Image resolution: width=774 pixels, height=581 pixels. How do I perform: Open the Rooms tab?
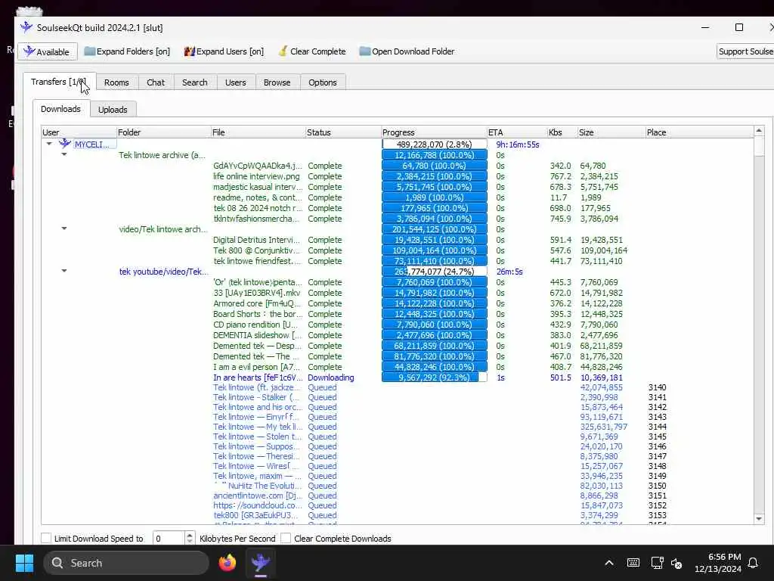[x=116, y=82]
